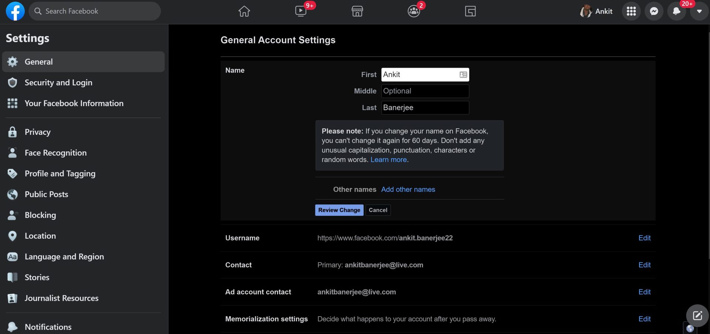Viewport: 710px width, 334px height.
Task: Edit the Username row
Action: (644, 238)
